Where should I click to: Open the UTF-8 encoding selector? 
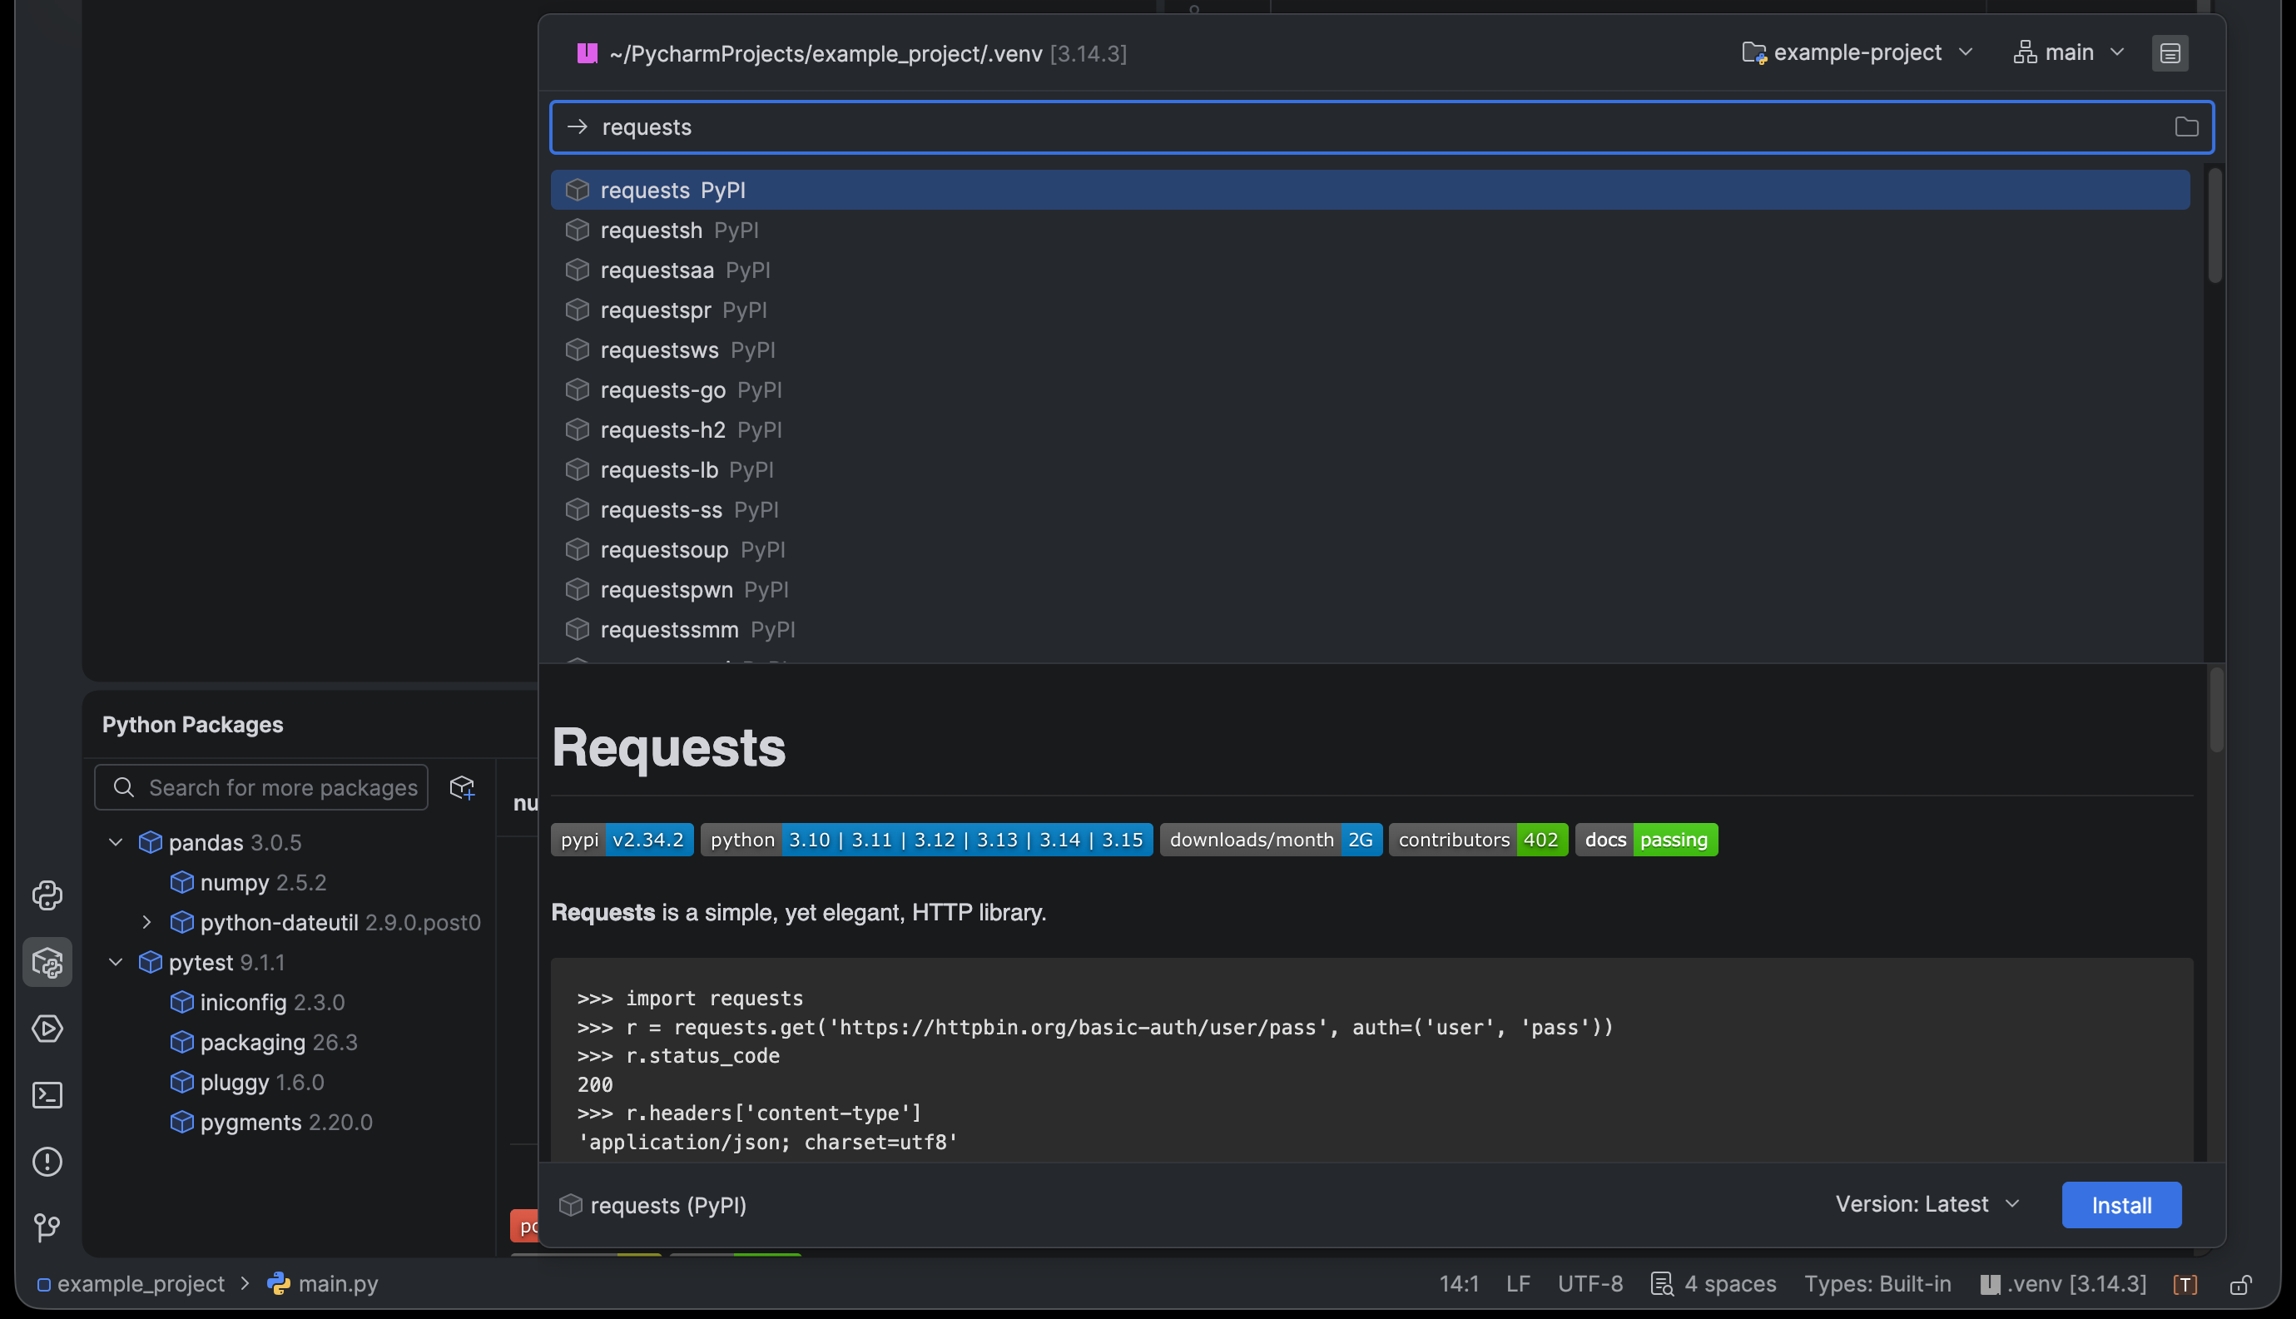point(1589,1284)
